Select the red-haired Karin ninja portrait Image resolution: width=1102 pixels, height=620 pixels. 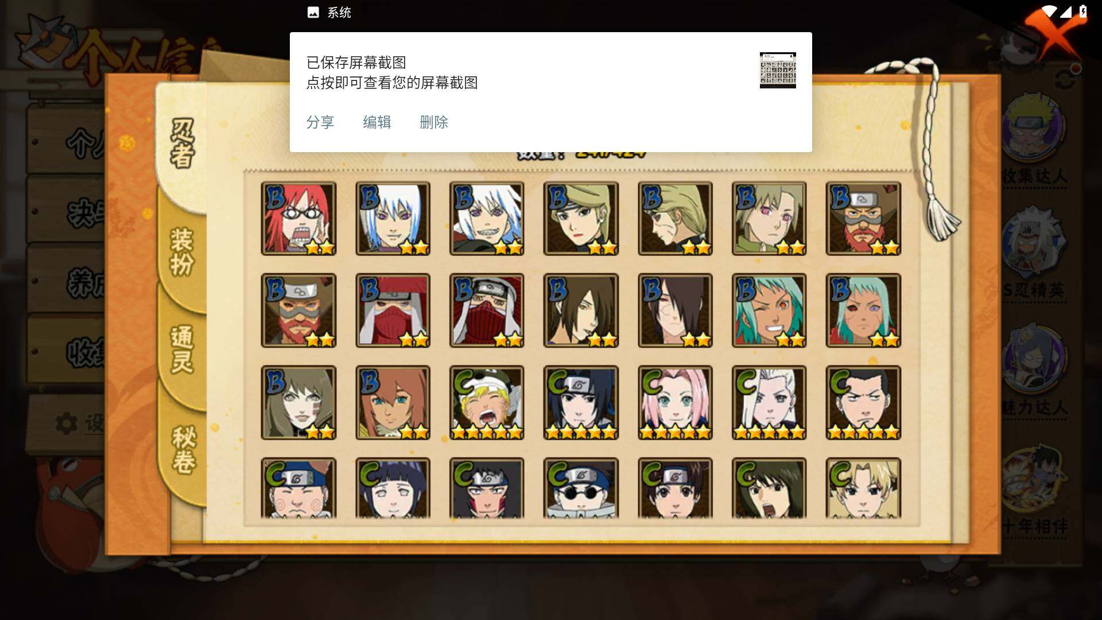(x=298, y=219)
